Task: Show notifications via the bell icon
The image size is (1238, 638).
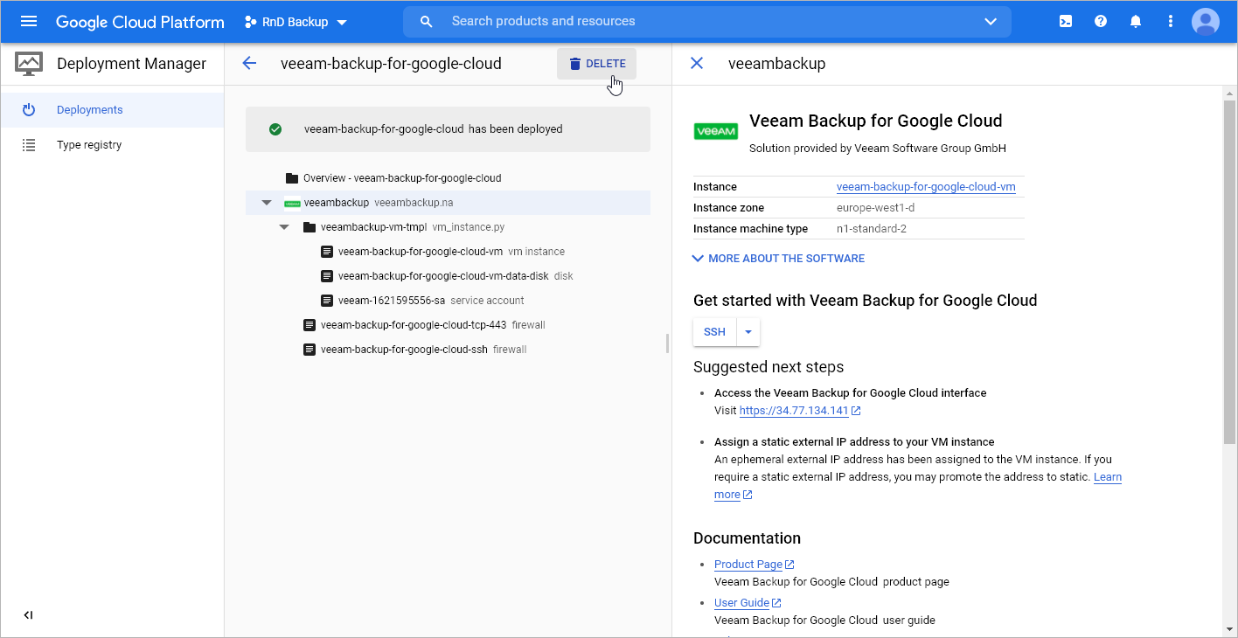Action: pos(1136,22)
